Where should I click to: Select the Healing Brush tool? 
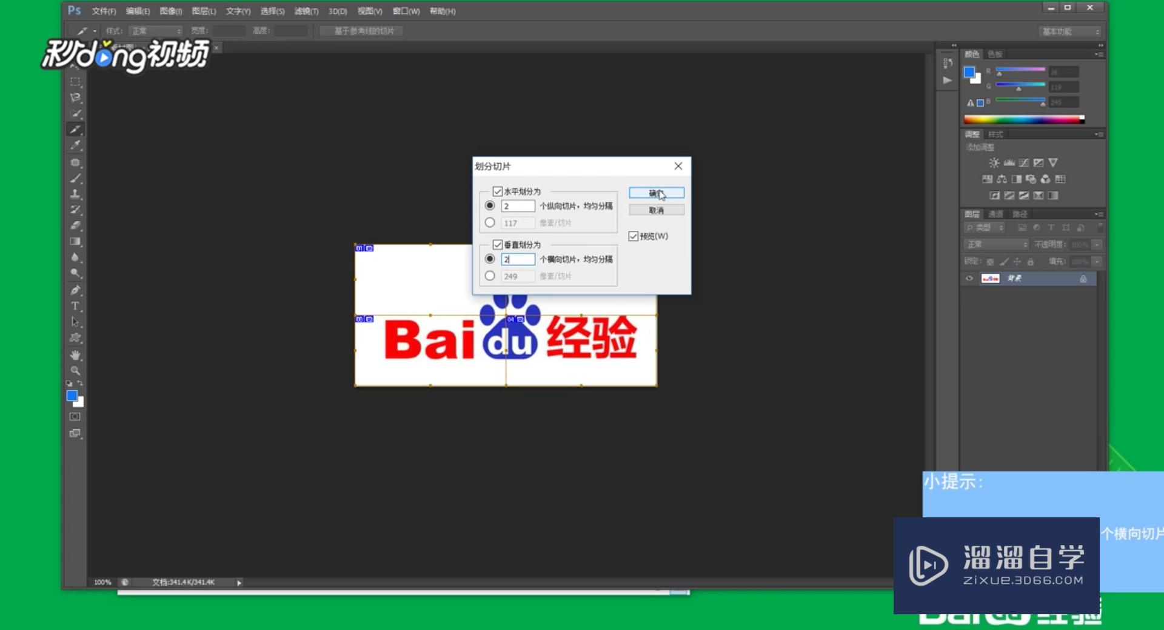click(75, 162)
